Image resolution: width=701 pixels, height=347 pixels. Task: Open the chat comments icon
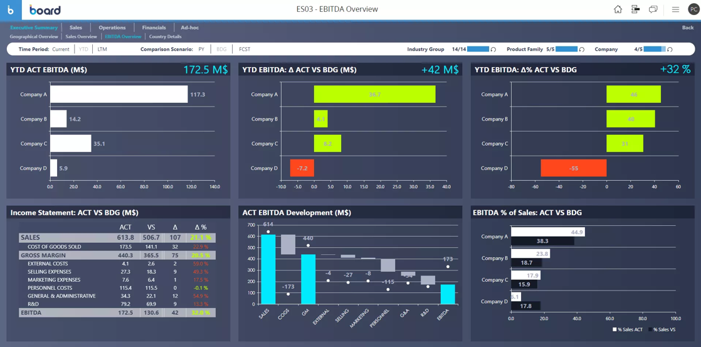pos(653,9)
